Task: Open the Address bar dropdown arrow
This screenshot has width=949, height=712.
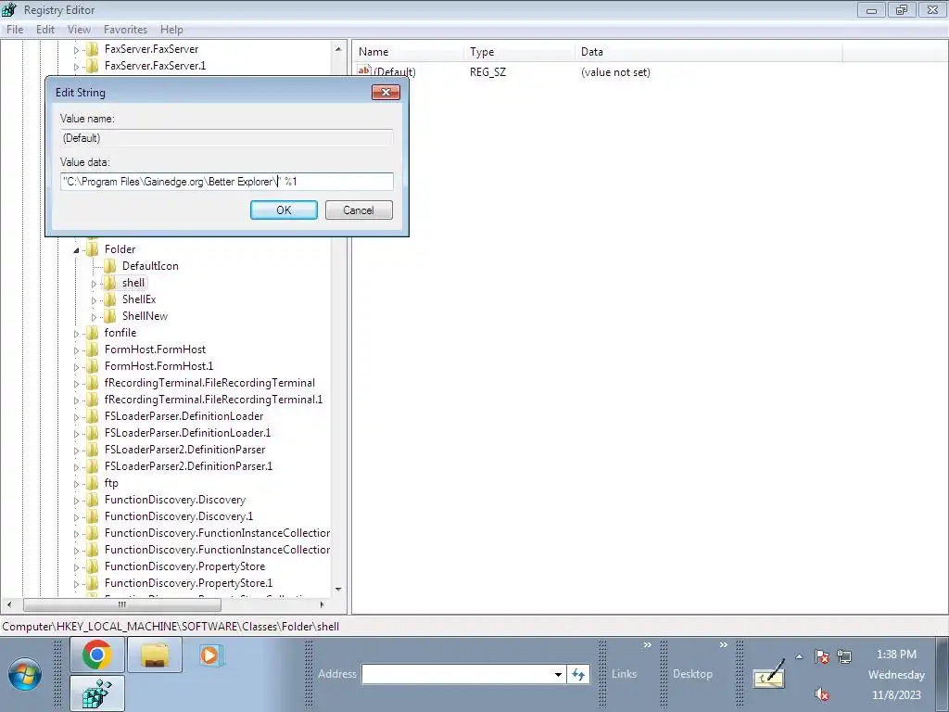Action: [559, 674]
